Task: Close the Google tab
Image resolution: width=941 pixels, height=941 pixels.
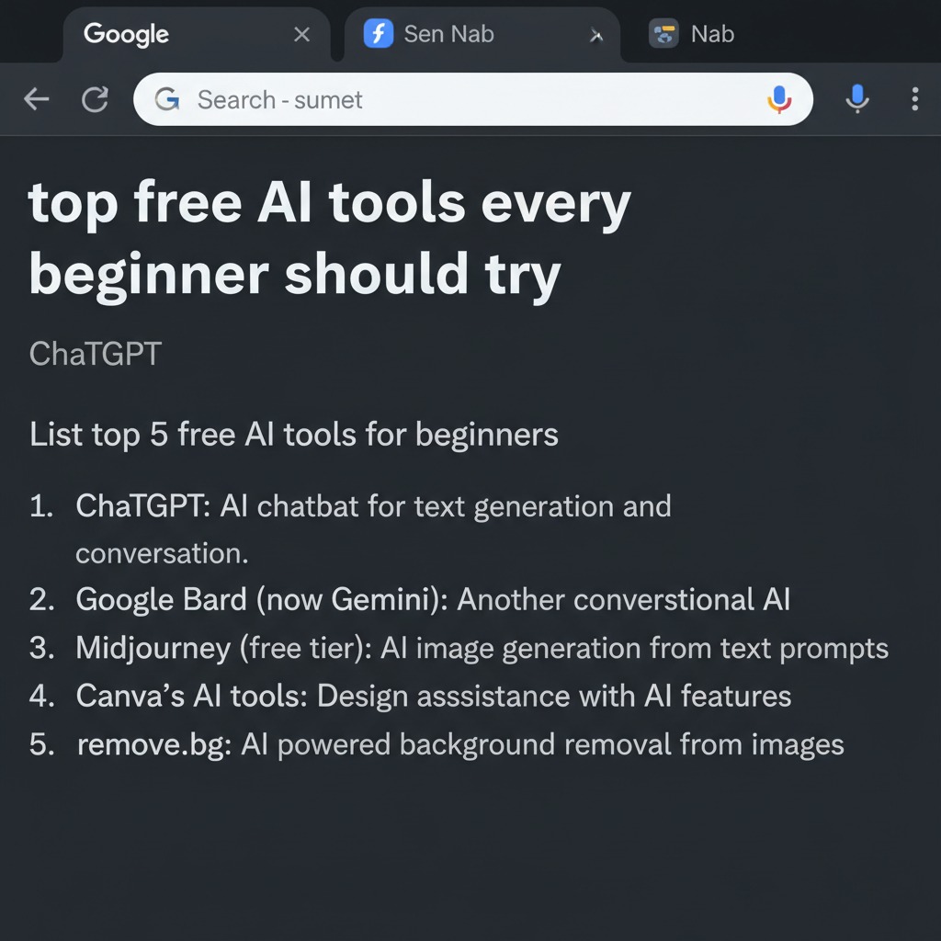Action: tap(301, 35)
